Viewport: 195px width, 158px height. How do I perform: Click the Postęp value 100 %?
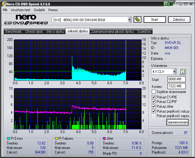184,143
